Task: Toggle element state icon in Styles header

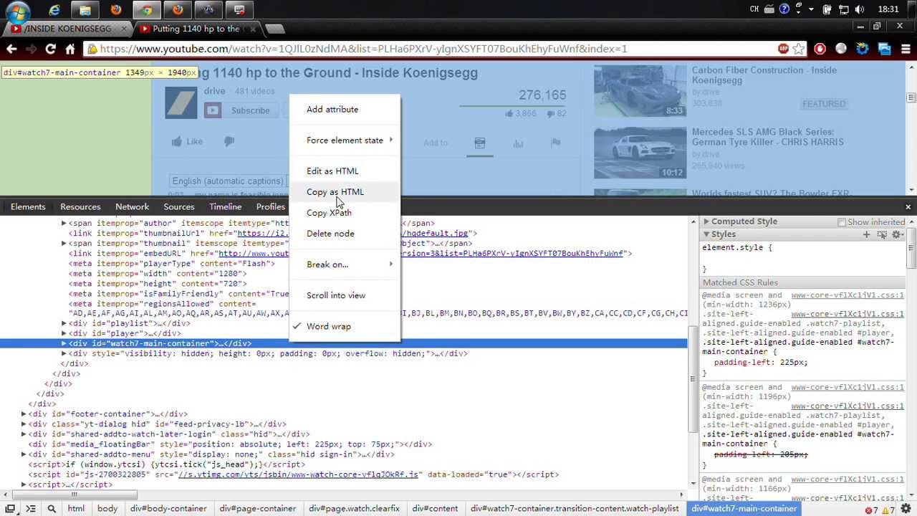Action: pos(882,234)
